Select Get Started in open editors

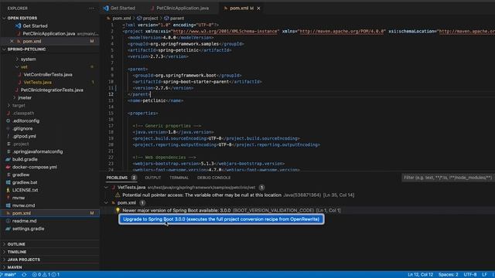pos(35,25)
